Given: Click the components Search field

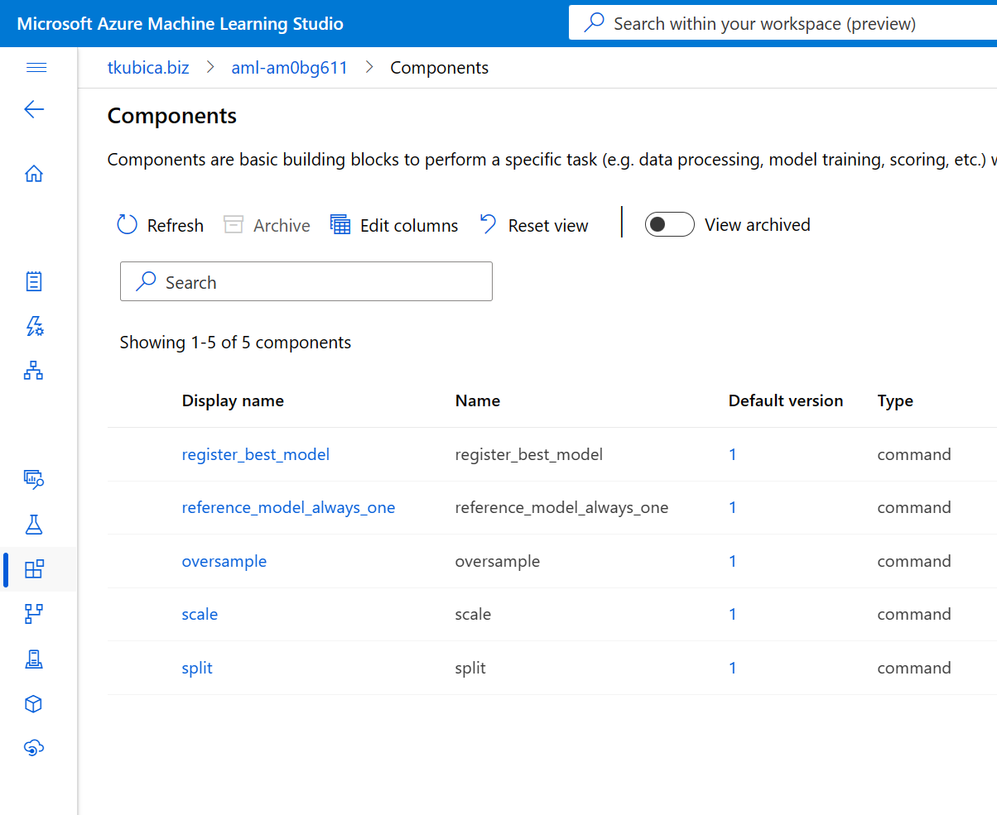Looking at the screenshot, I should coord(306,282).
